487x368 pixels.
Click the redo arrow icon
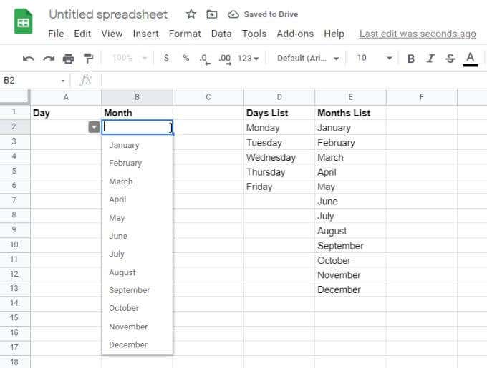[48, 59]
